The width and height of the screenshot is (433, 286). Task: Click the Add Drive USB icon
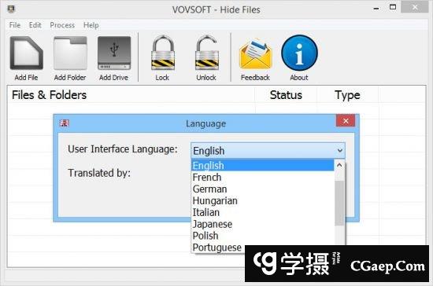pos(114,53)
